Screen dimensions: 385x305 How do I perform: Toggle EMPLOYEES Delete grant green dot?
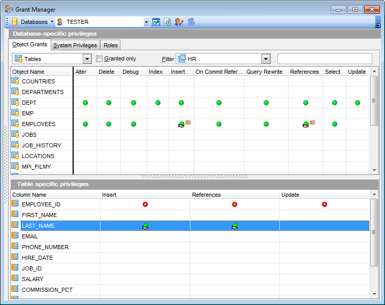click(109, 124)
